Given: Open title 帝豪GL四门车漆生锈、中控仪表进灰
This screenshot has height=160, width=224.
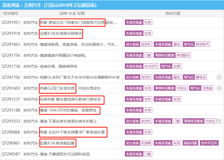Looking at the screenshot, I should click(70, 88).
